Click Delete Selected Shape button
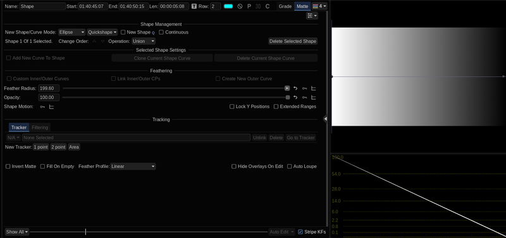Image resolution: width=506 pixels, height=238 pixels. 293,41
